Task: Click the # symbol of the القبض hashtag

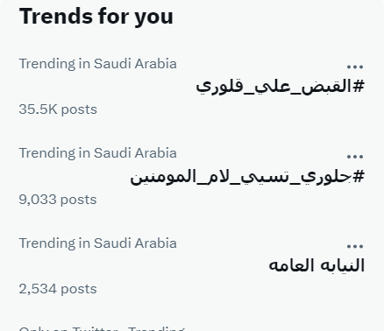Action: point(359,86)
